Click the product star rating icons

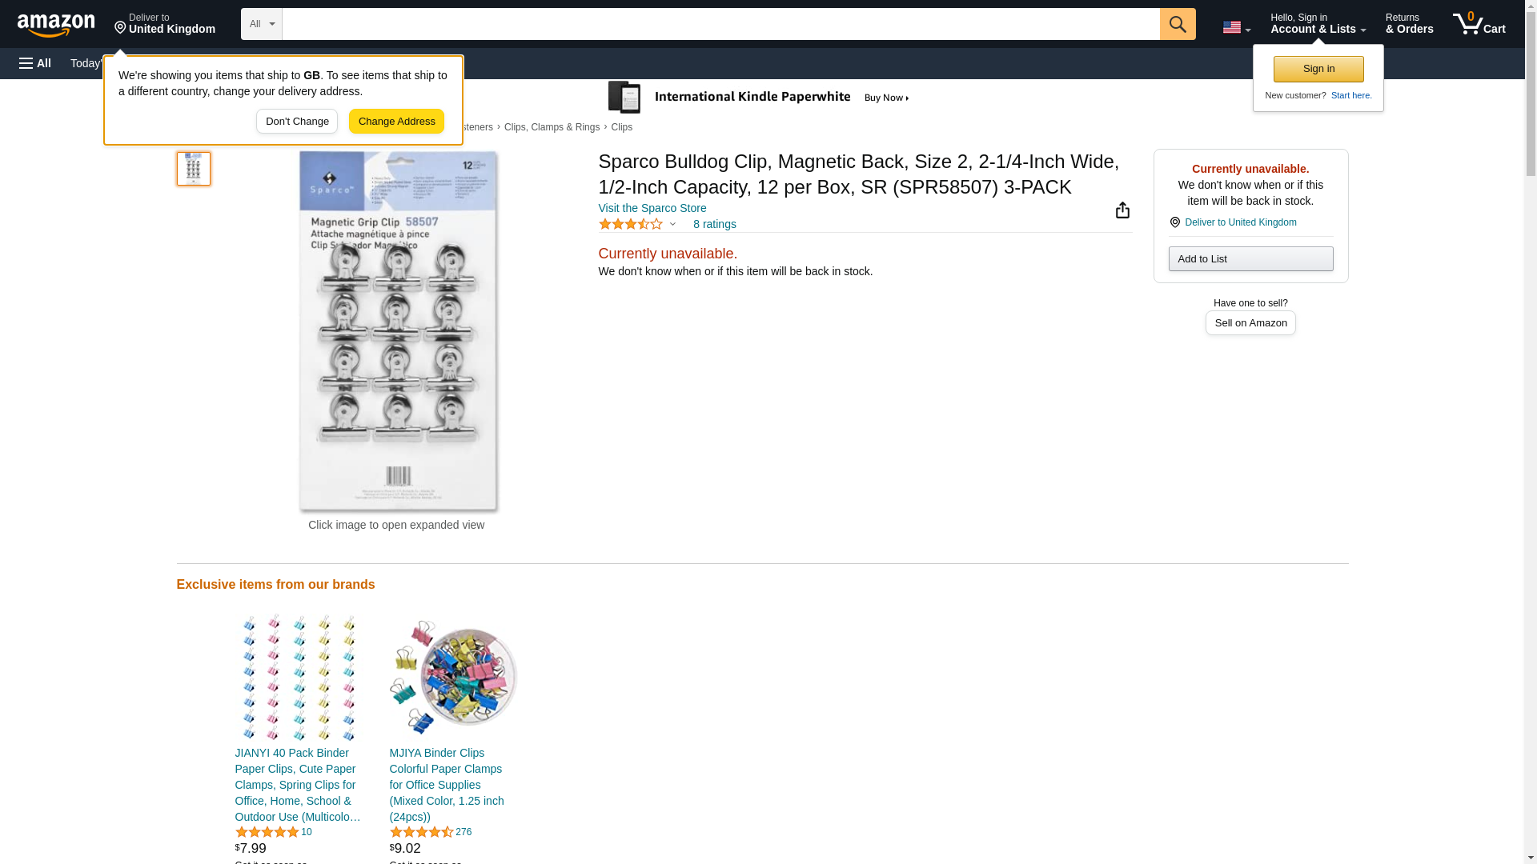point(631,225)
